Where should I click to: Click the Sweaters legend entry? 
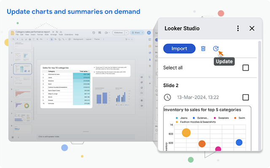pyautogui.click(x=221, y=118)
